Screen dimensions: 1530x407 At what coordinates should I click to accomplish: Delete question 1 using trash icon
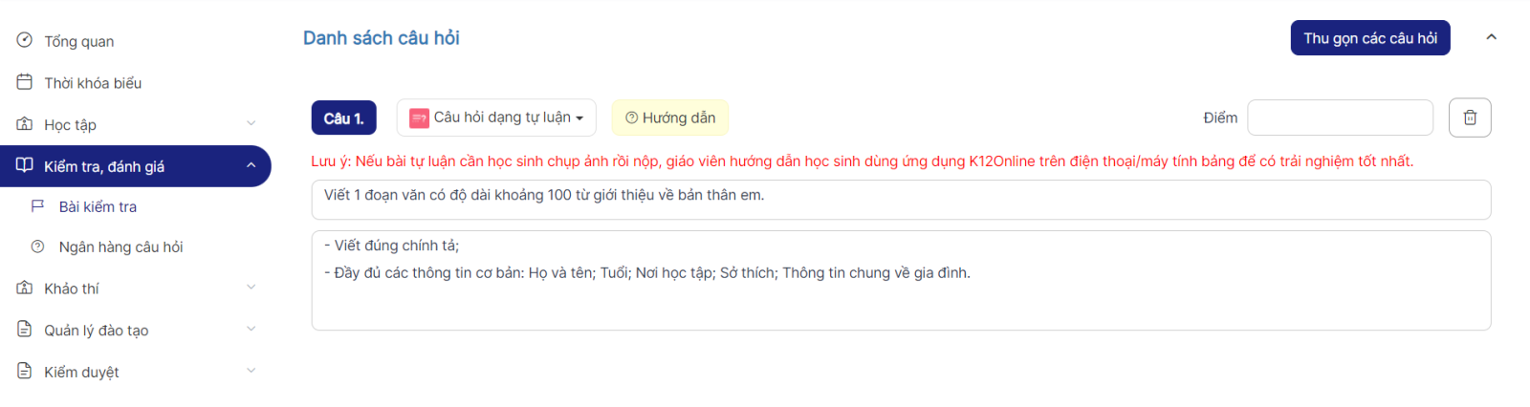pyautogui.click(x=1470, y=118)
